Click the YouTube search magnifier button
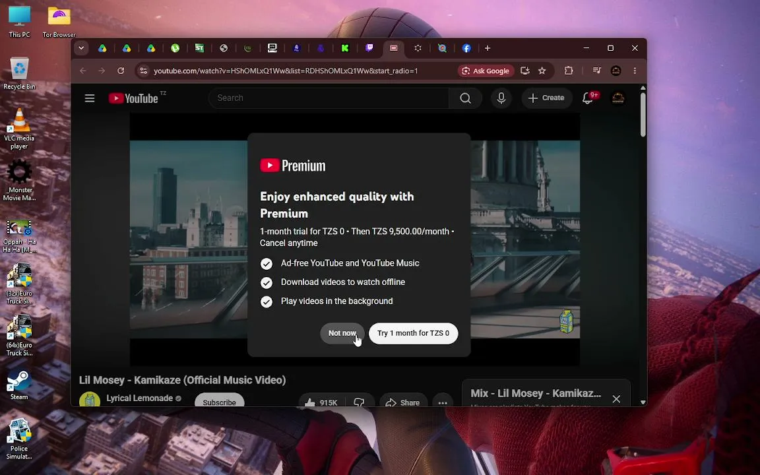This screenshot has height=475, width=760. [x=465, y=98]
